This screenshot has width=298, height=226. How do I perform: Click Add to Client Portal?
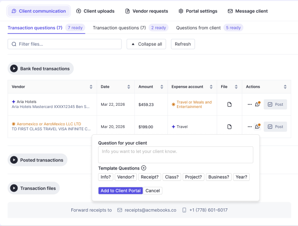coord(121,191)
